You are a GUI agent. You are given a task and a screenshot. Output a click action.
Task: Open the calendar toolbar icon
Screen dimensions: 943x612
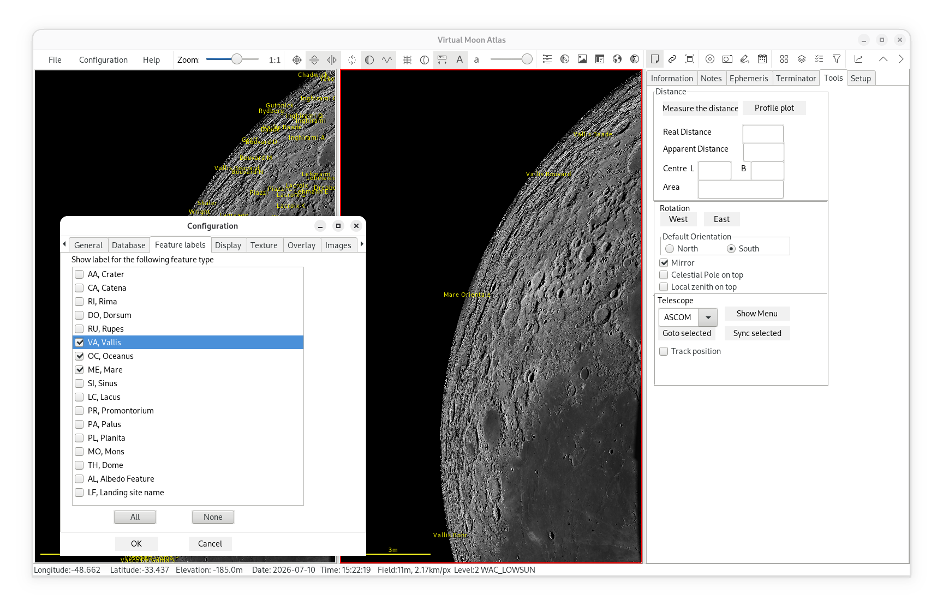[x=762, y=59]
